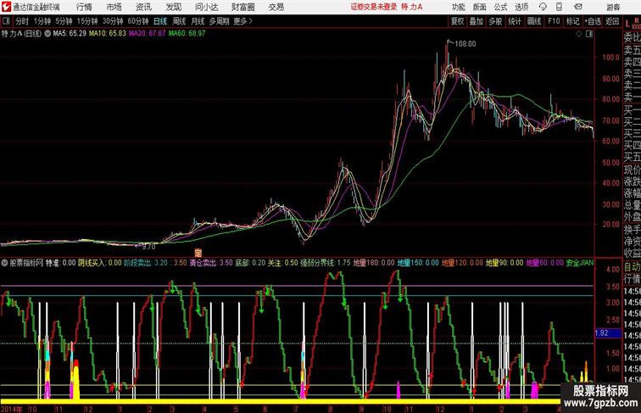Toggle the left panel icon before 分时

[6, 21]
